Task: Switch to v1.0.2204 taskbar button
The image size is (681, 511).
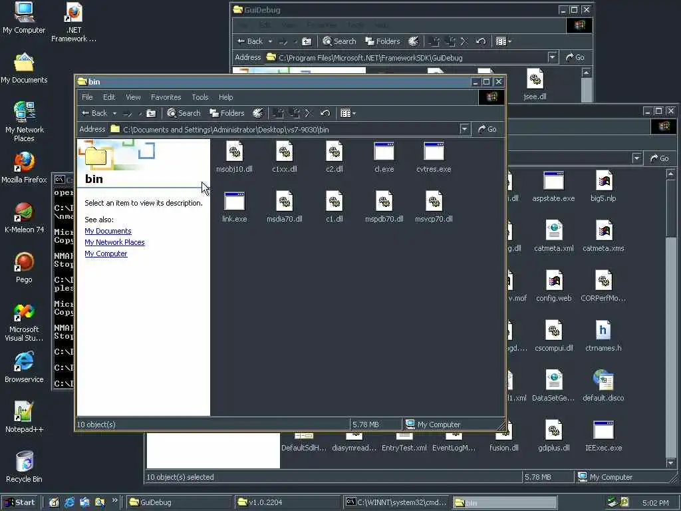Action: tap(287, 502)
